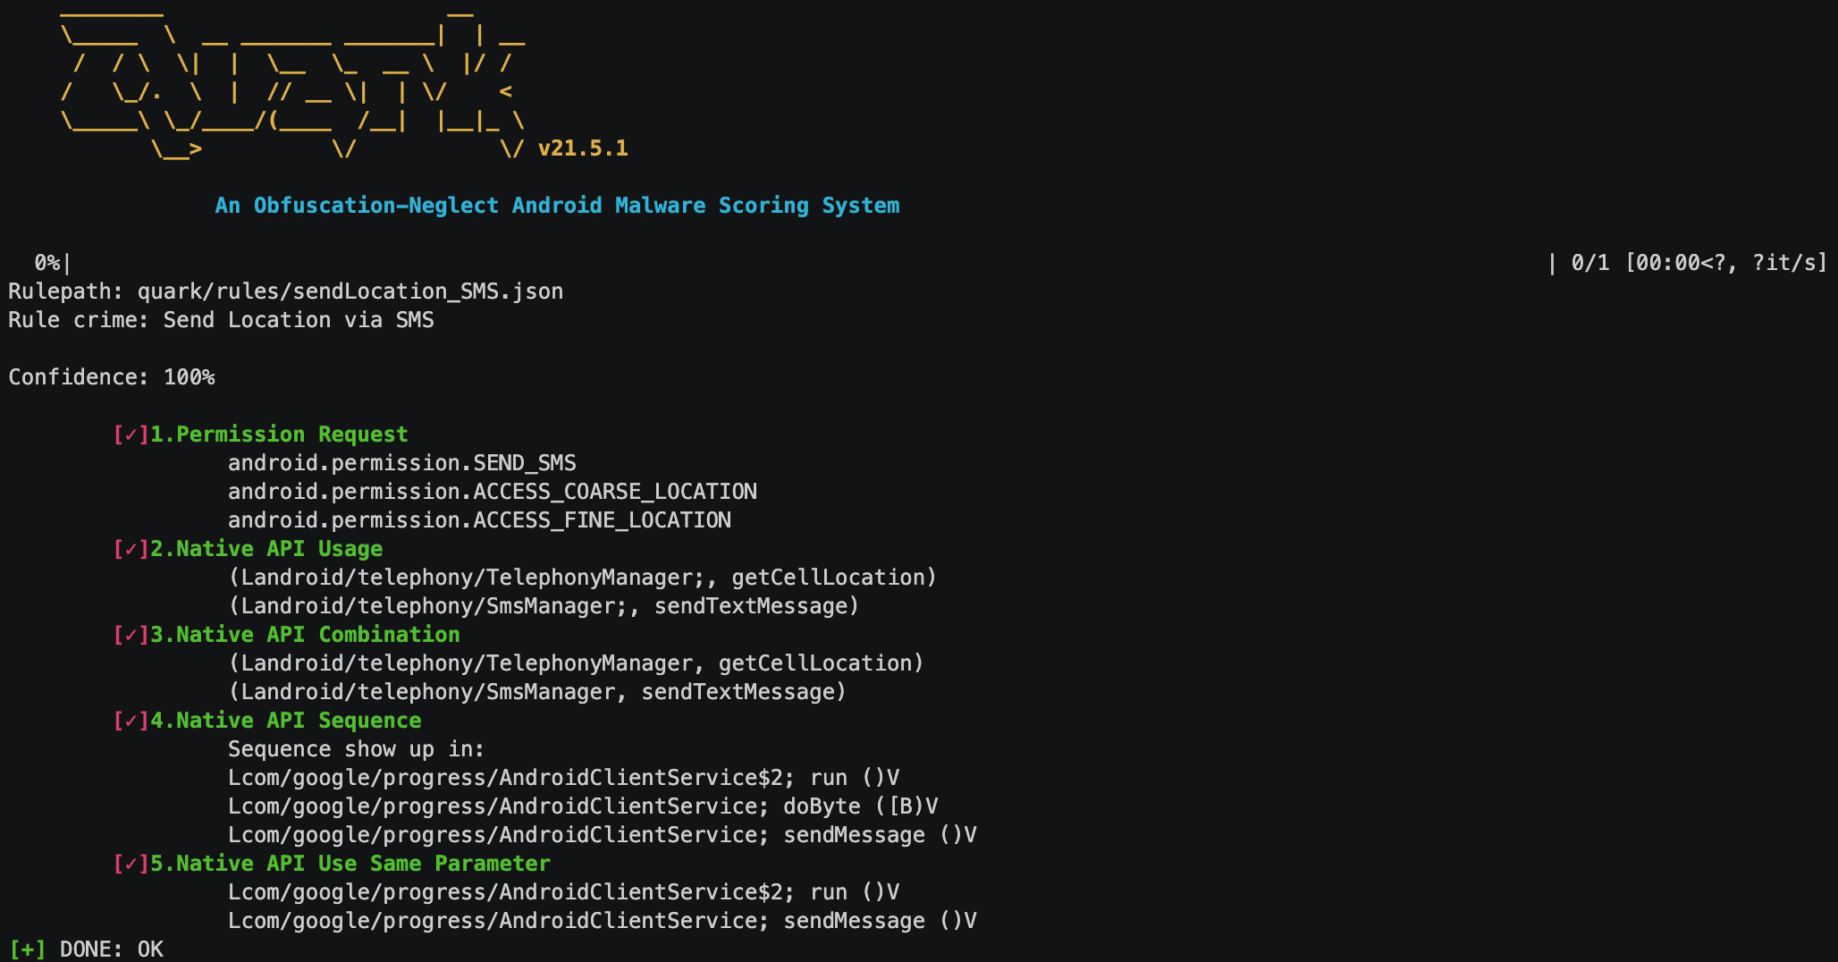Click the checkmark beside Permission Request
This screenshot has height=962, width=1838.
click(131, 435)
